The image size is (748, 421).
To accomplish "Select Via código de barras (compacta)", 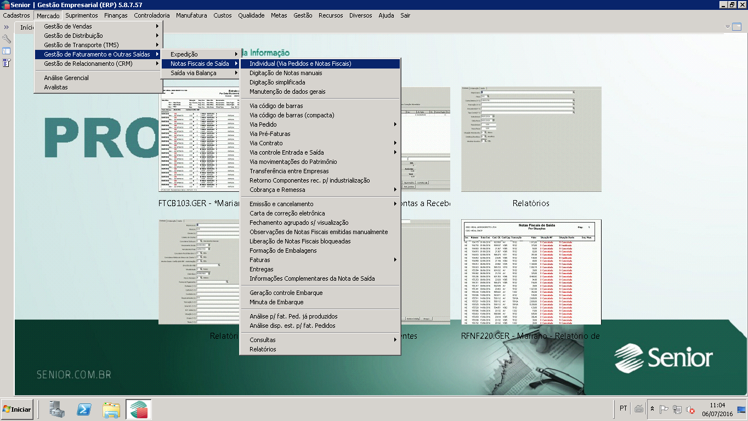I will pos(320,115).
